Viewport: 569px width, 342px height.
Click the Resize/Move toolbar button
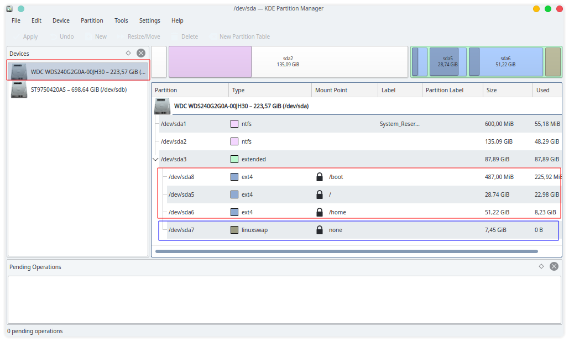tap(144, 36)
